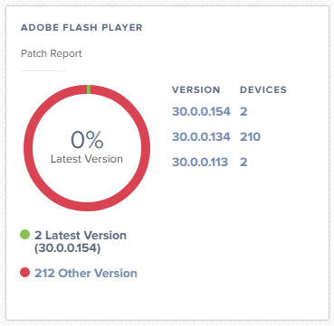The height and width of the screenshot is (326, 334).
Task: Click the ADOBE FLASH PLAYER card title
Action: (81, 28)
